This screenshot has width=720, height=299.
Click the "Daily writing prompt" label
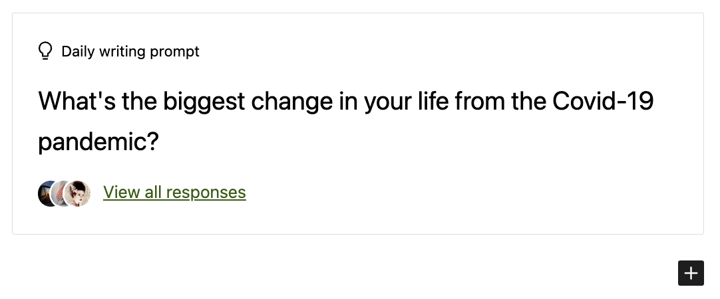click(130, 51)
